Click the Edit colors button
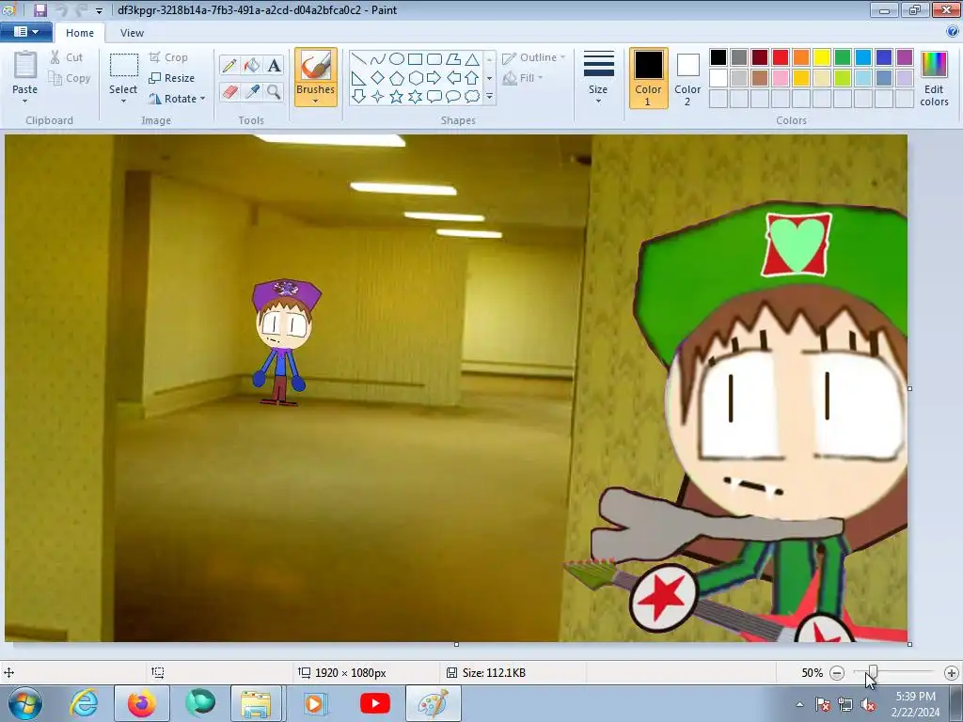Viewport: 963px width, 722px height. 934,79
